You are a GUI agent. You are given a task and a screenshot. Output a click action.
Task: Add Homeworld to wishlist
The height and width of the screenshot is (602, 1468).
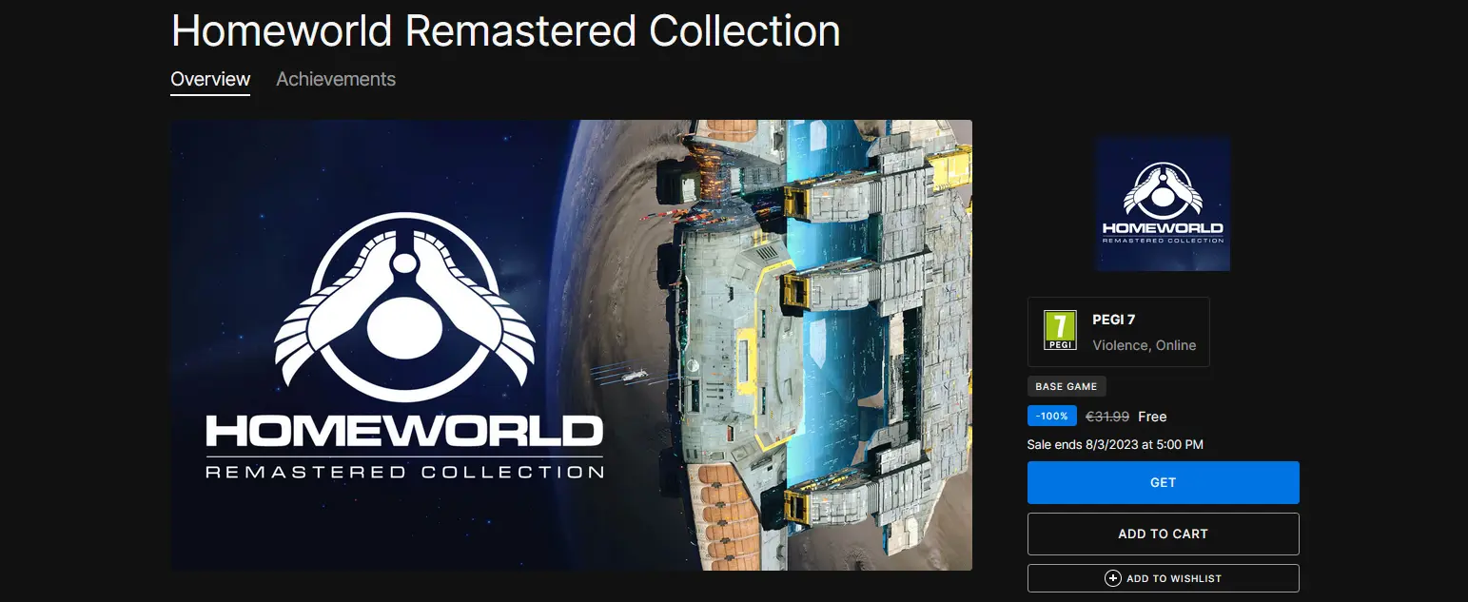pyautogui.click(x=1163, y=578)
